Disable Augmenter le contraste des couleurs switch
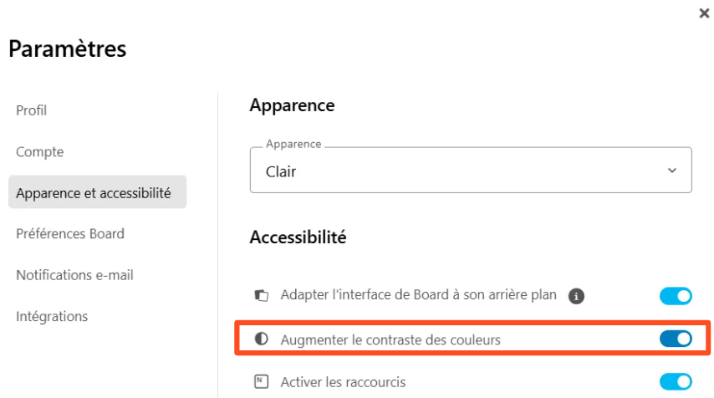Screen dimensions: 714x398 [x=676, y=339]
